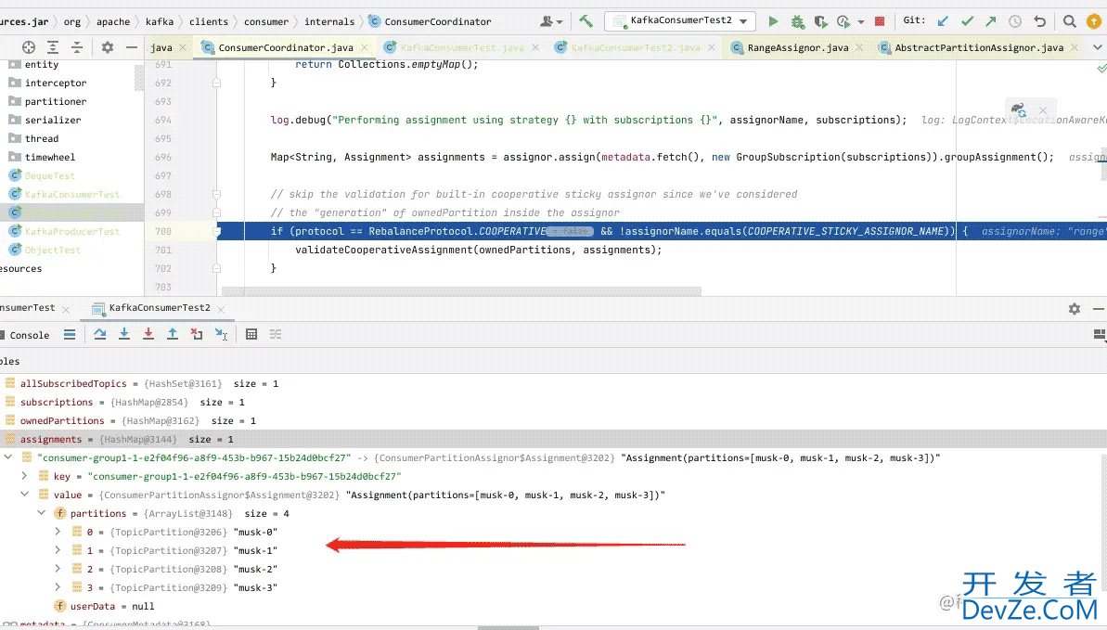Push commits with Git green arrow
Viewport: 1107px width, 630px height.
click(990, 21)
